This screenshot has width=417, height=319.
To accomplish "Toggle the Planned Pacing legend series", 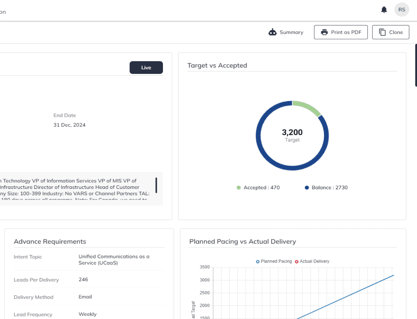I will [274, 261].
